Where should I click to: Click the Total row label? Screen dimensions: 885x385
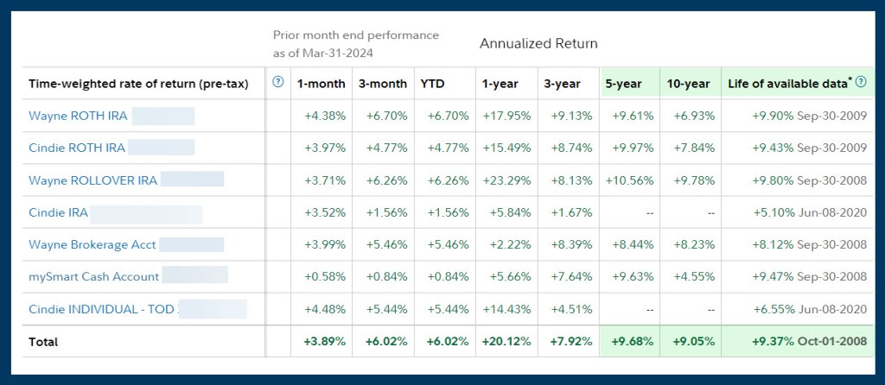point(43,342)
